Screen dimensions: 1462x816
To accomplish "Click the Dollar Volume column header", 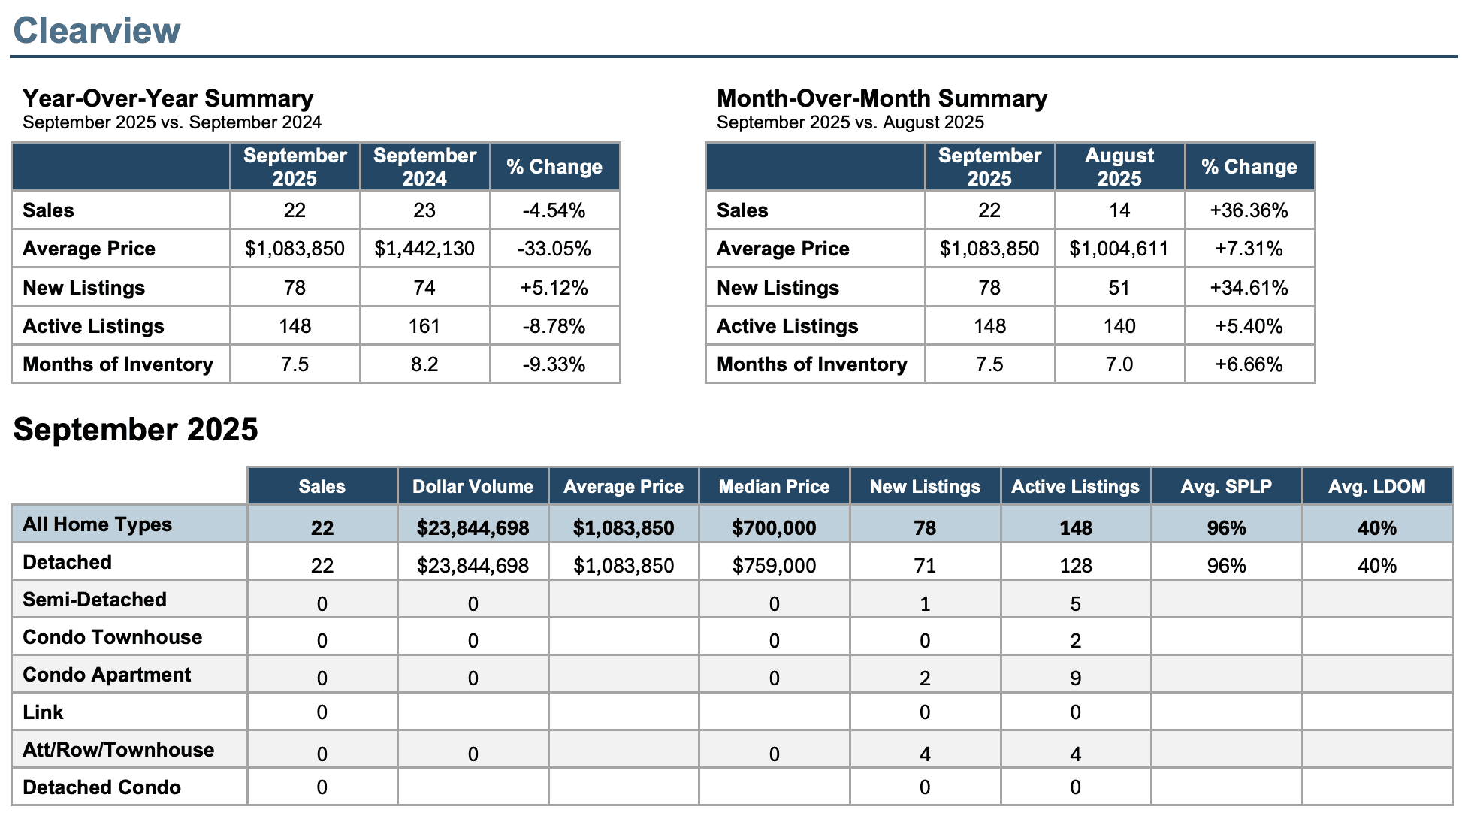I will click(x=473, y=487).
